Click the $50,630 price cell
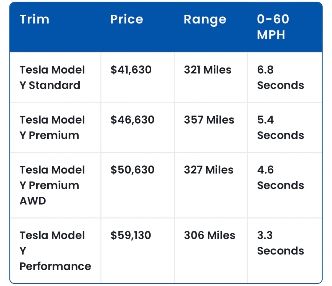Screen dimensions: 332x286 pos(132,170)
